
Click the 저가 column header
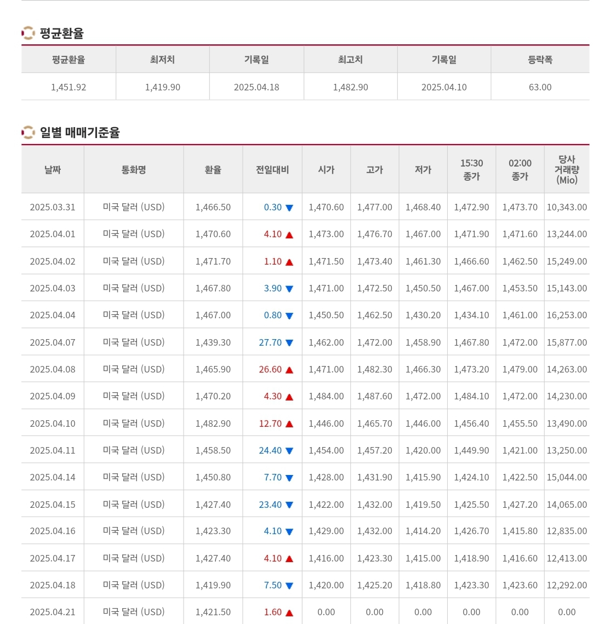423,169
